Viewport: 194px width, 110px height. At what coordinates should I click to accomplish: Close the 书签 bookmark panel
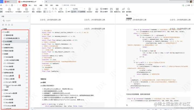pyautogui.click(x=28, y=16)
